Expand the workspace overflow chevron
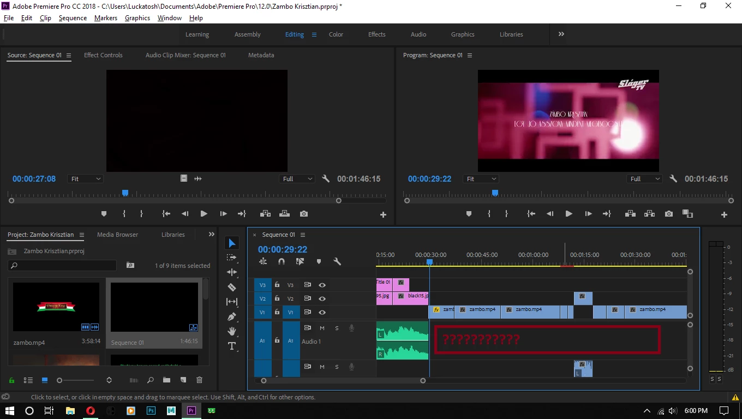The width and height of the screenshot is (742, 419). (561, 34)
